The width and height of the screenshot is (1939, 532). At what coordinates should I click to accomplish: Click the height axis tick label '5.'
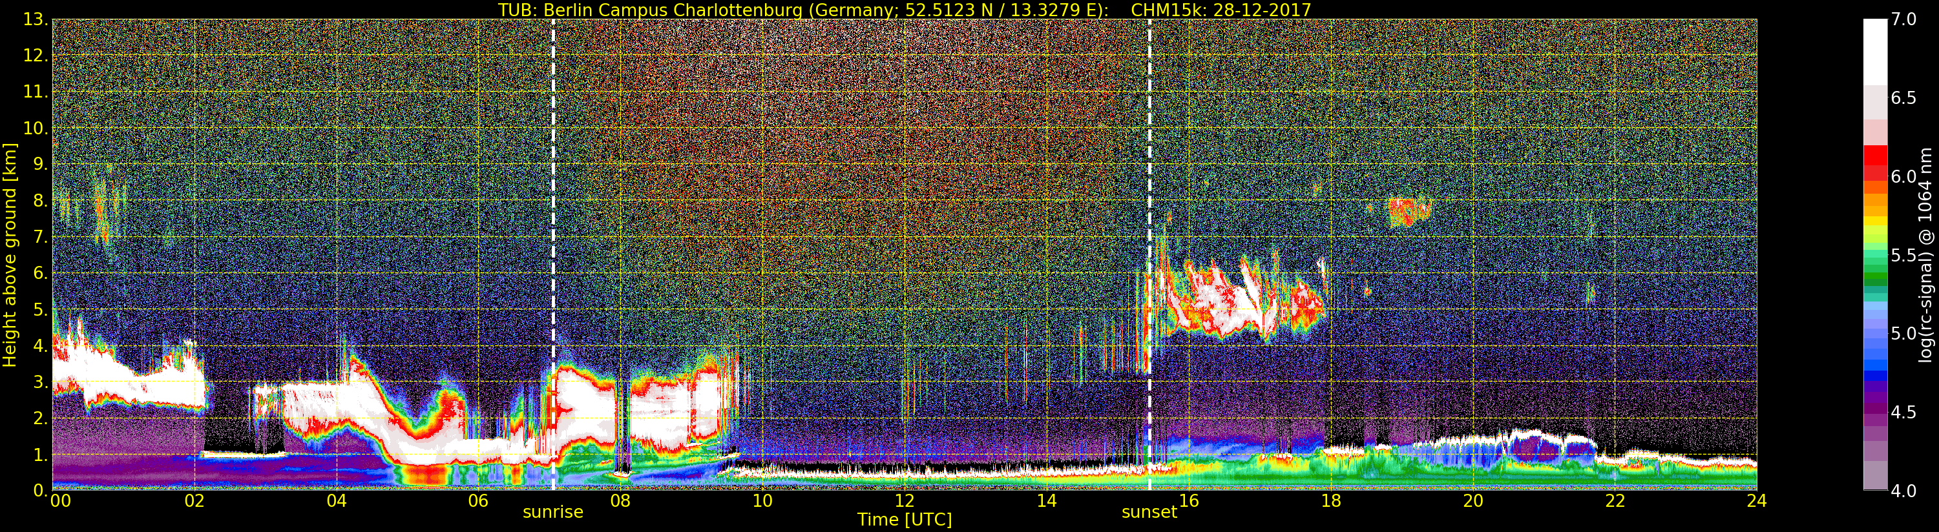pyautogui.click(x=40, y=309)
